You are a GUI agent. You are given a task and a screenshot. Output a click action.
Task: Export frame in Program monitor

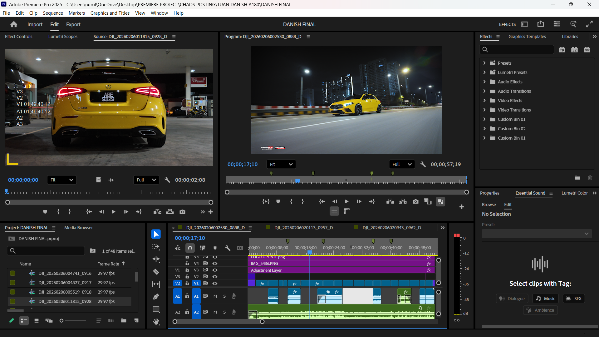pos(415,202)
